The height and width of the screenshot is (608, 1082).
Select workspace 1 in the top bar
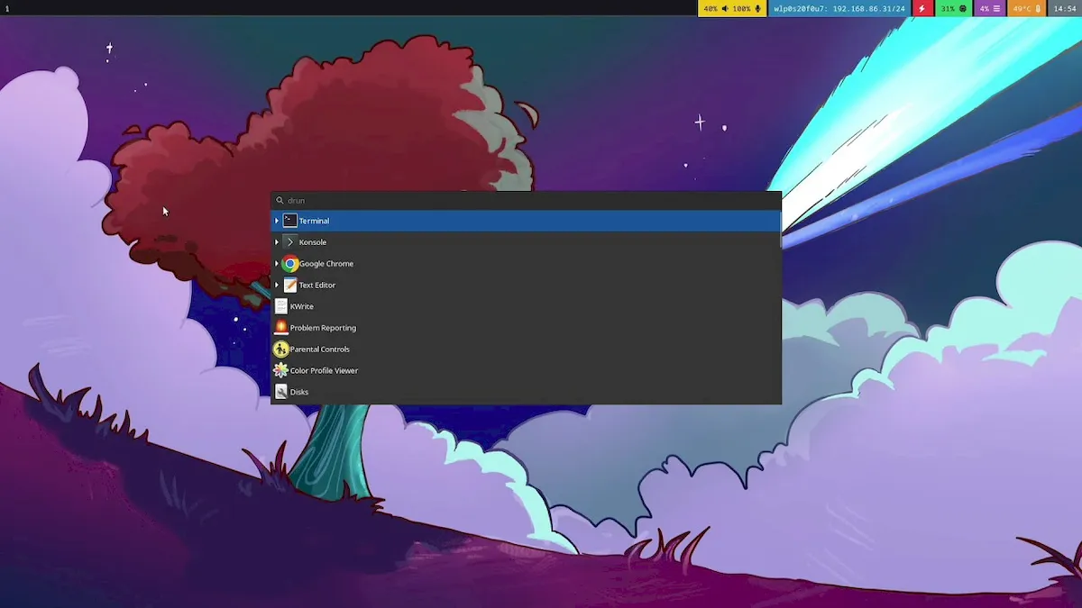(7, 8)
